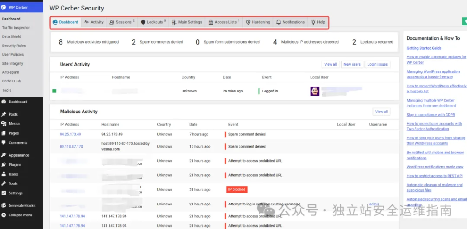This screenshot has height=229, width=467.
Task: Click the Main Settings sliders icon
Action: 175,22
